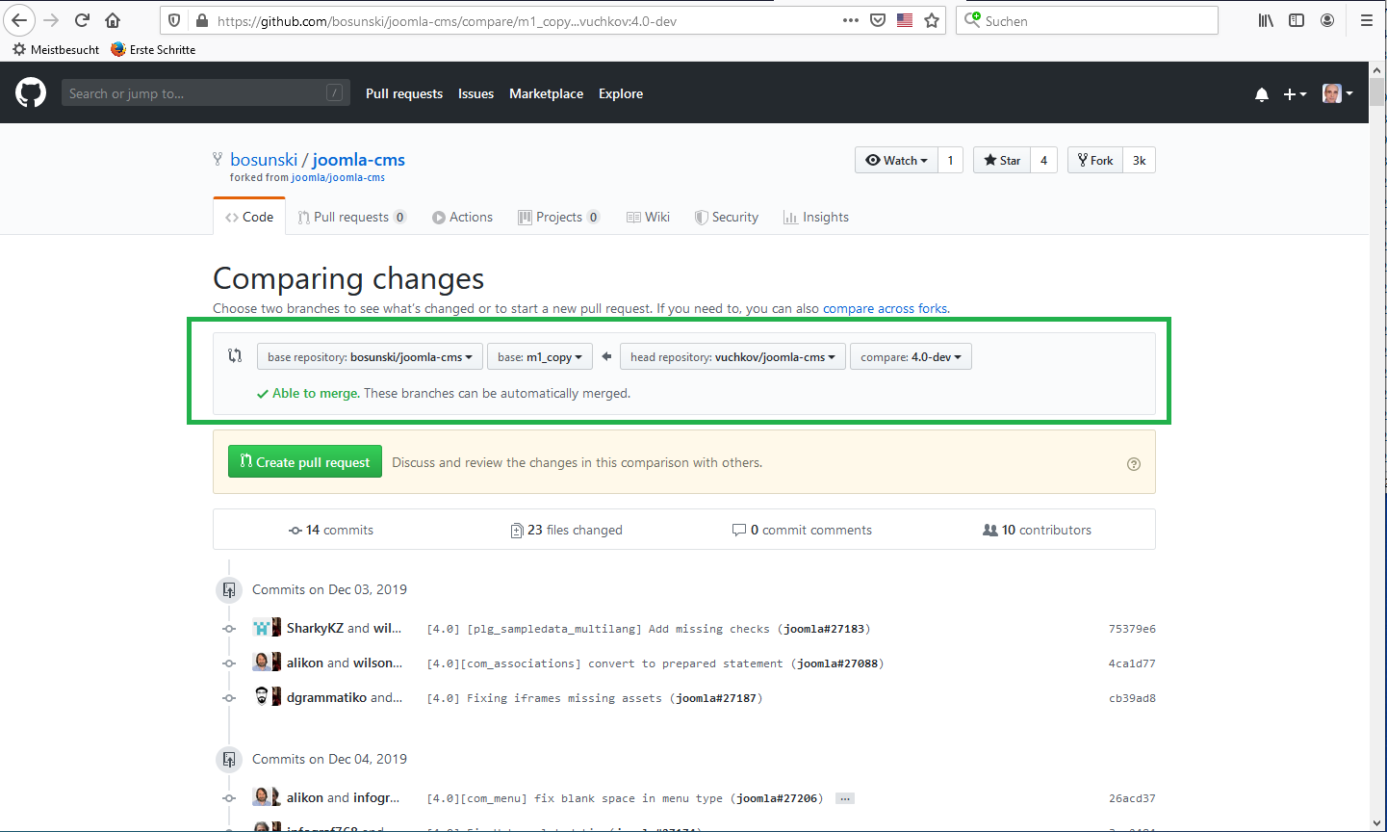Open the Erste Schritte bookmark

click(x=153, y=49)
